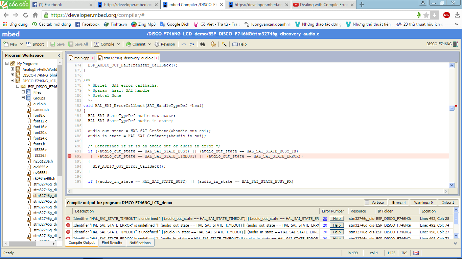Screen dimensions: 462x259
Task: Toggle the Errors: 4 filter button
Action: (399, 202)
